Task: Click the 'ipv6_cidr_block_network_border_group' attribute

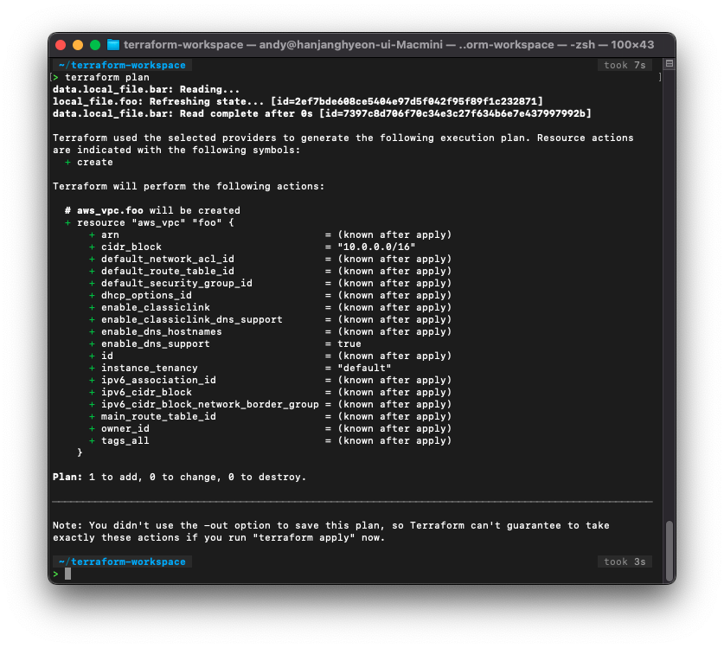Action: [x=210, y=404]
